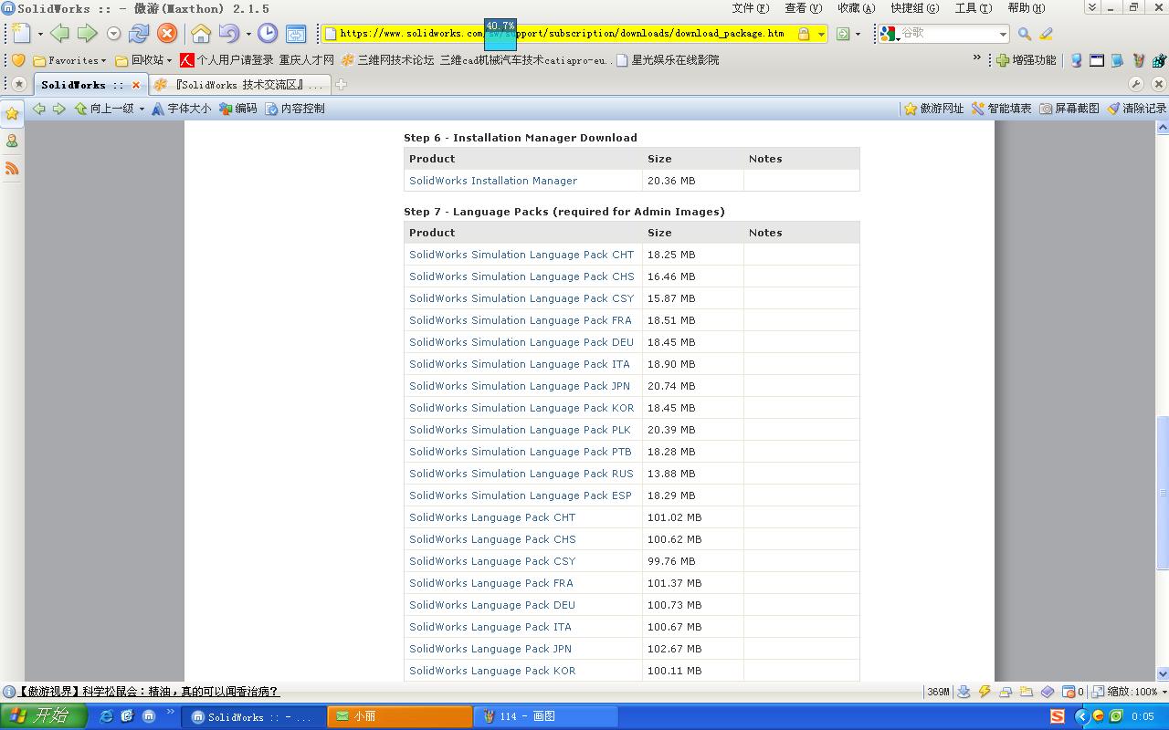
Task: Open the sidebar RSS feed icon
Action: (12, 169)
